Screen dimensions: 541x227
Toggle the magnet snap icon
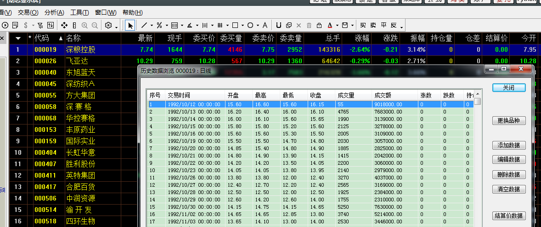(279, 25)
